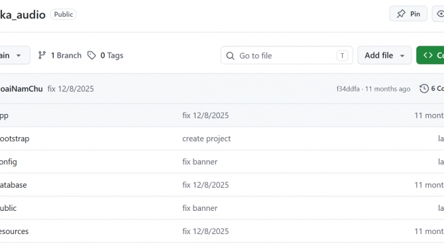The height and width of the screenshot is (250, 444).
Task: Click the Add file dropdown caret
Action: point(402,56)
